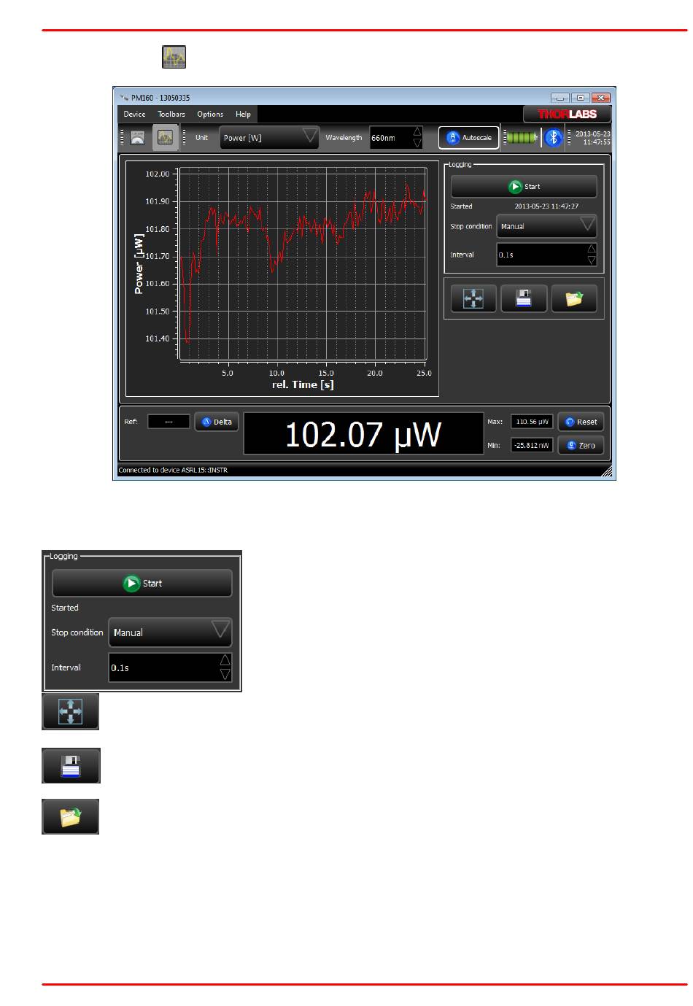Click the toolbar grip handle left of the meter icon

pos(122,137)
